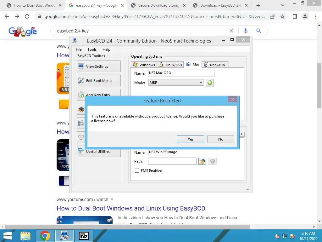Click the NST WinPE Image name field

tap(183, 152)
